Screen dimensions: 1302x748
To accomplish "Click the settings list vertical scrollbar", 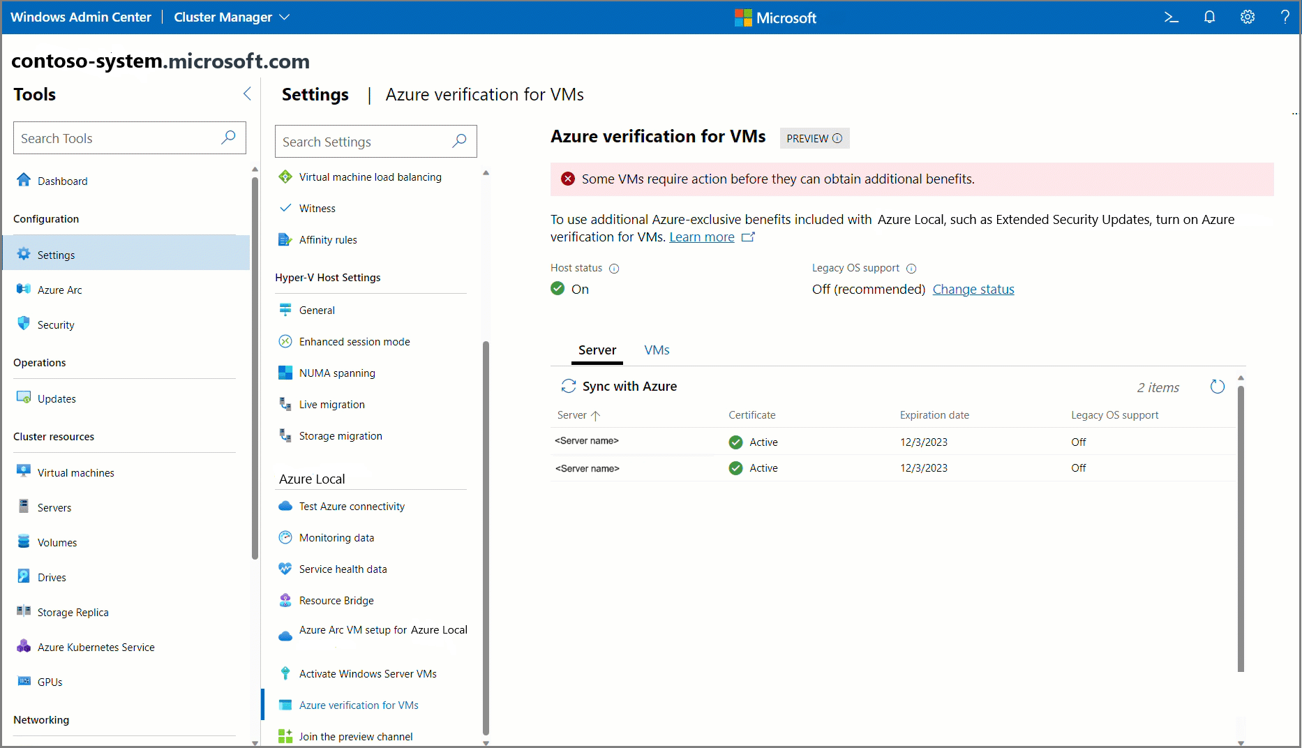I will coord(486,537).
